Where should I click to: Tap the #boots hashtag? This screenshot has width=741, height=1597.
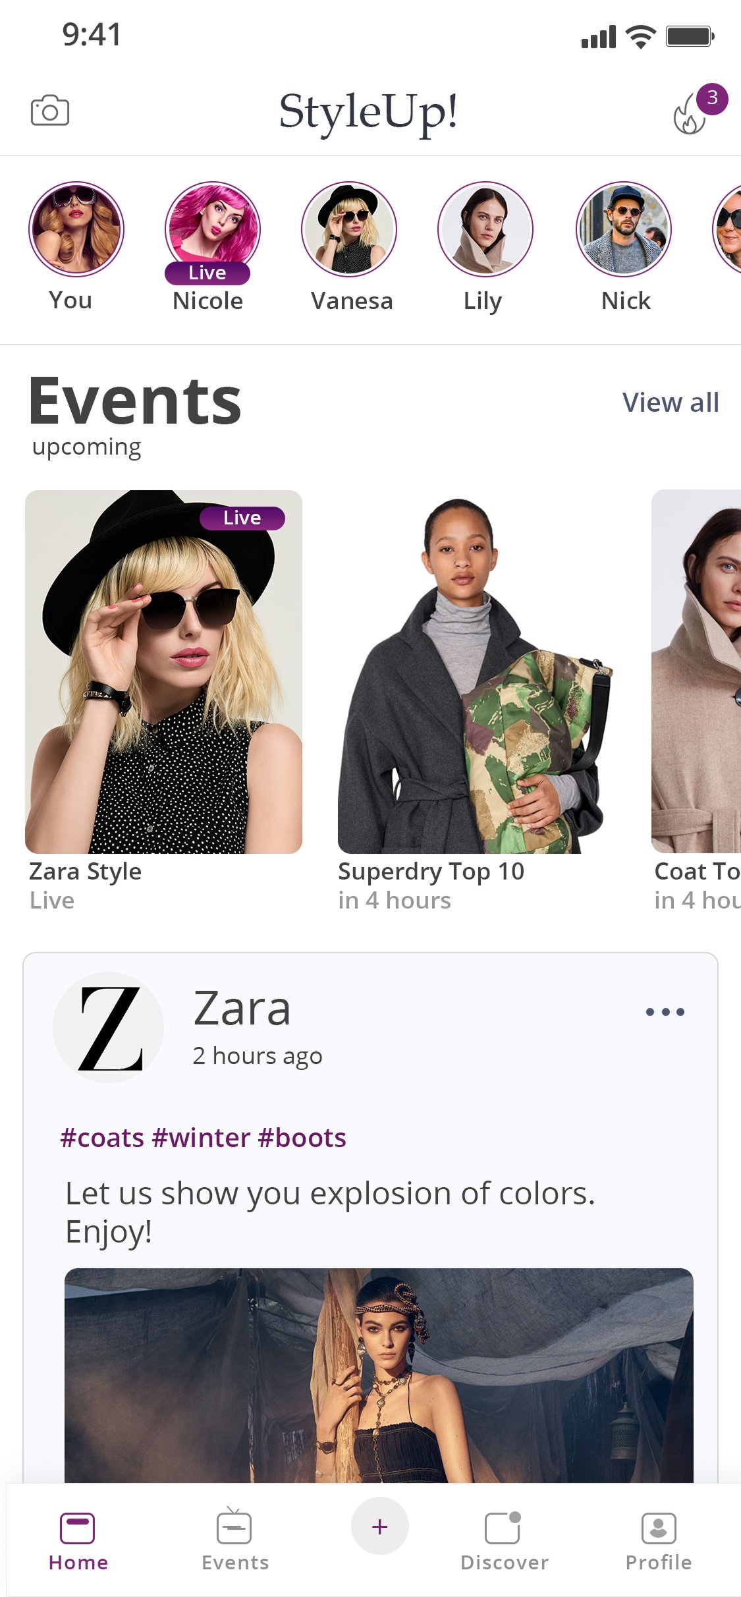click(302, 1138)
